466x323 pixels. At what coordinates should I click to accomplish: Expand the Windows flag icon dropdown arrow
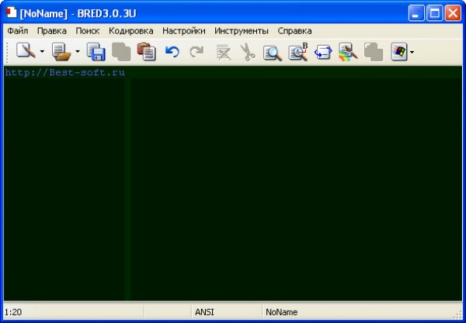412,53
